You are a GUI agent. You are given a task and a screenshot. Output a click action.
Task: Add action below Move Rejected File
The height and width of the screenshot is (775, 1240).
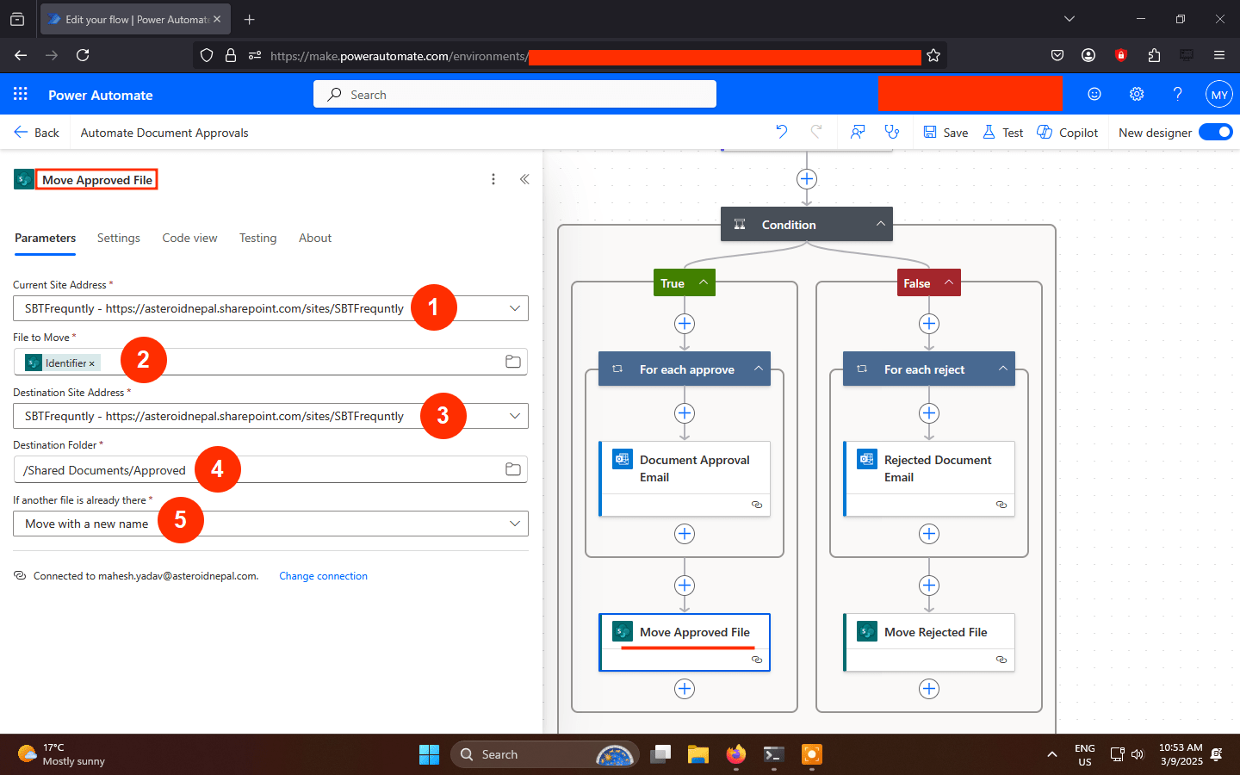pyautogui.click(x=929, y=689)
